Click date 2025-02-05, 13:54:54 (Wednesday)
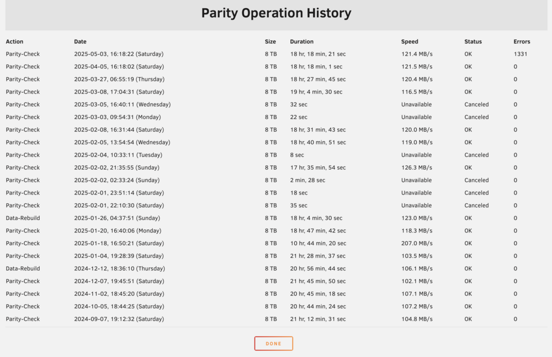 pyautogui.click(x=122, y=143)
